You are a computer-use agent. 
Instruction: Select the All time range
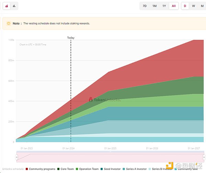pos(174,6)
